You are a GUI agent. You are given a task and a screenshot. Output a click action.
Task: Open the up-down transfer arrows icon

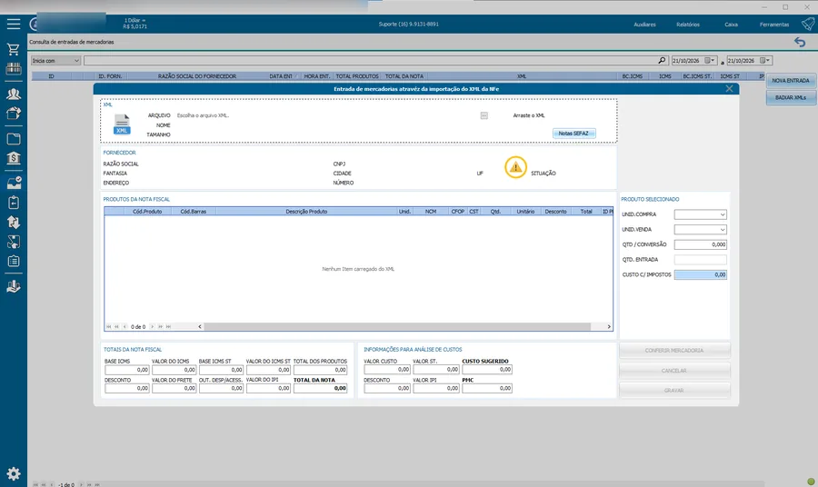point(14,222)
